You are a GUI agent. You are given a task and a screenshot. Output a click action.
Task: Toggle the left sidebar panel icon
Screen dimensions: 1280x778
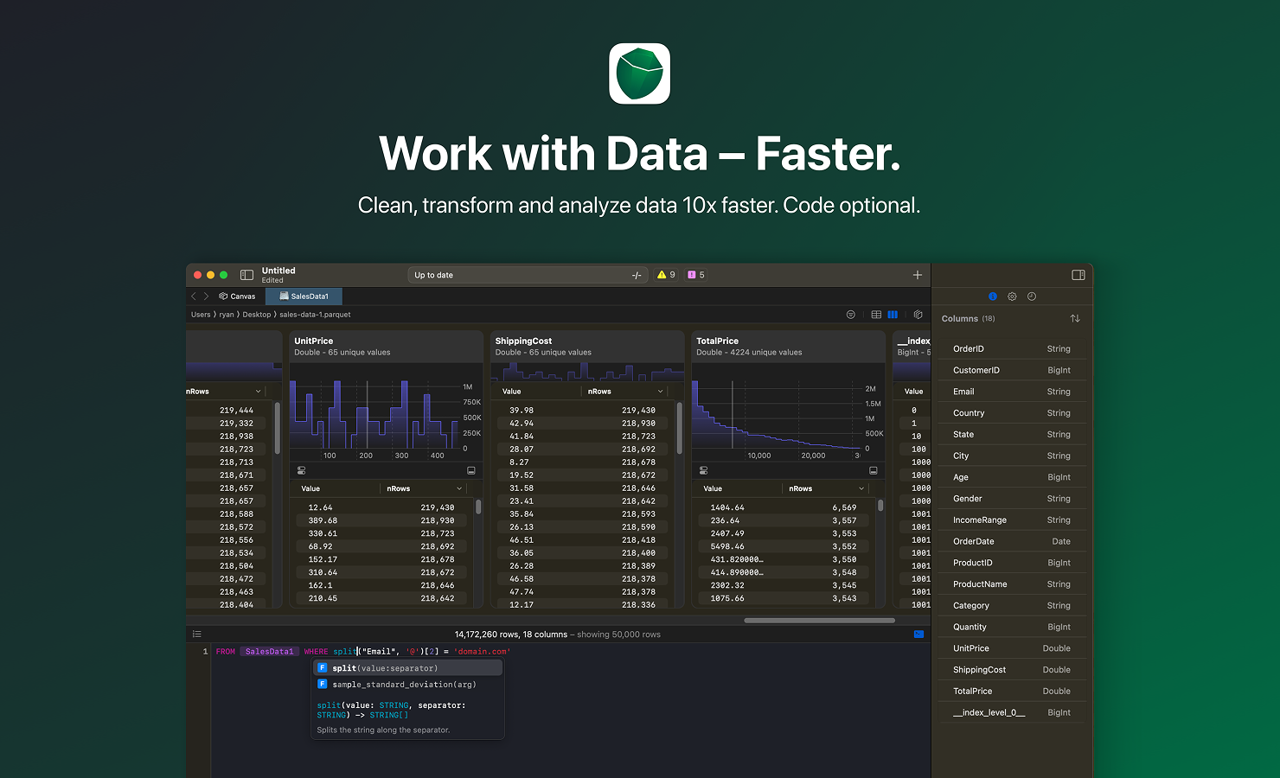pos(246,275)
